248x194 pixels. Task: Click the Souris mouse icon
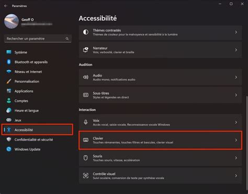(x=86, y=158)
